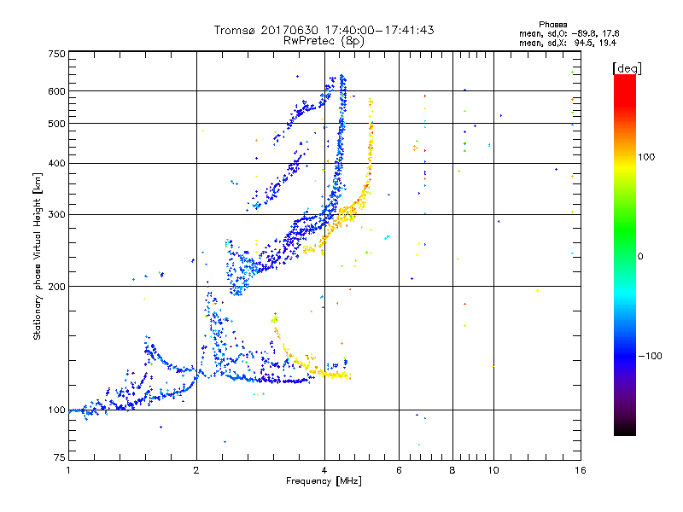Image resolution: width=683 pixels, height=512 pixels.
Task: Click the y-axis tick label '600'
Action: 56,91
